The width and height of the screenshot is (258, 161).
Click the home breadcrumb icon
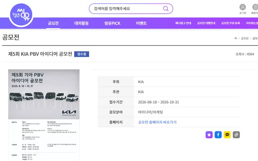coord(235,38)
